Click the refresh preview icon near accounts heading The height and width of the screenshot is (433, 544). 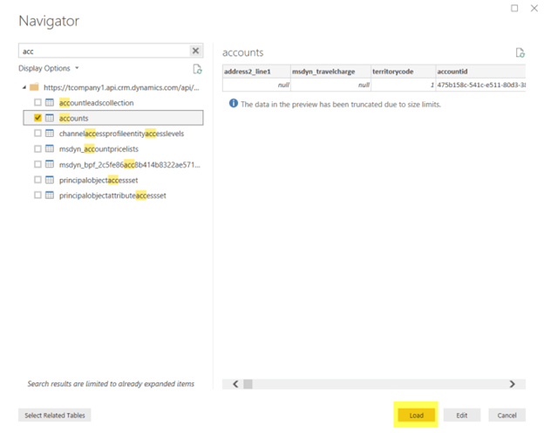coord(520,52)
